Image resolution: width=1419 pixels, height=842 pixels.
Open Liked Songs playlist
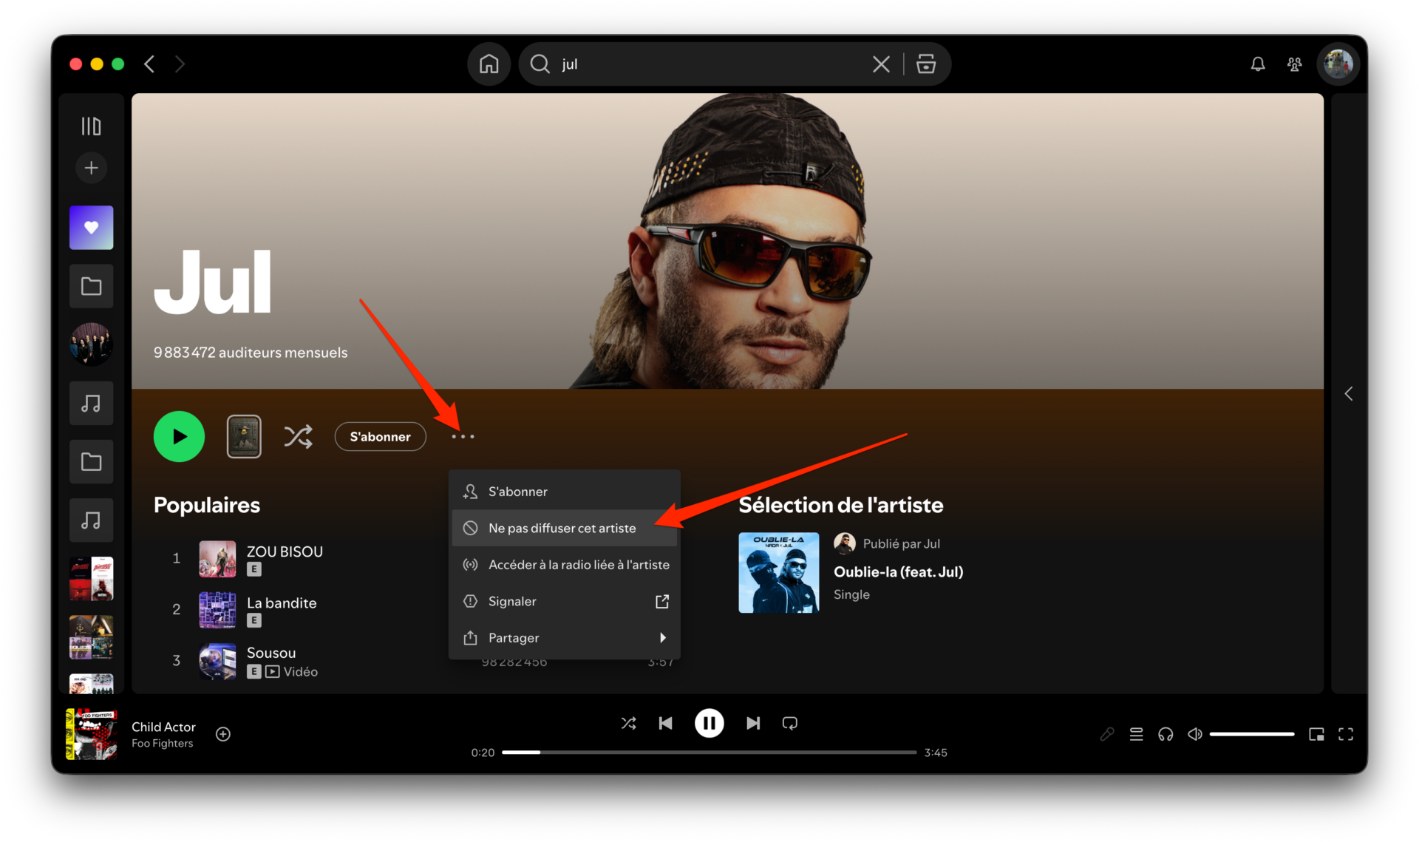(x=91, y=228)
